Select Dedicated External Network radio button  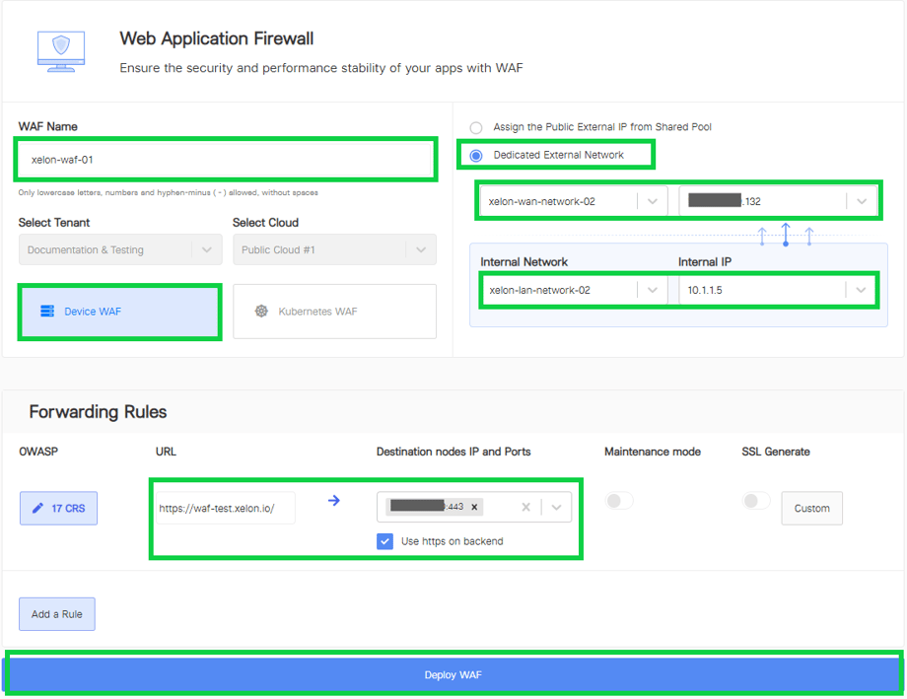click(x=476, y=155)
